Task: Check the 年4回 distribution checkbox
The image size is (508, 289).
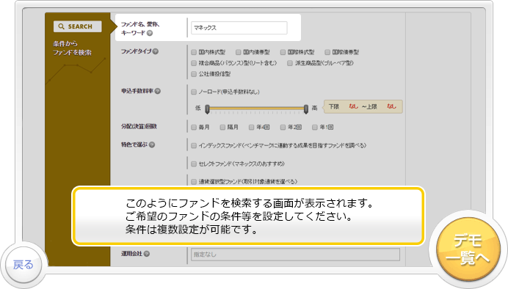Action: pos(251,127)
